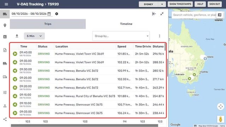Select the truck vehicles sidebar icon
The height and width of the screenshot is (127, 226).
(x=5, y=14)
